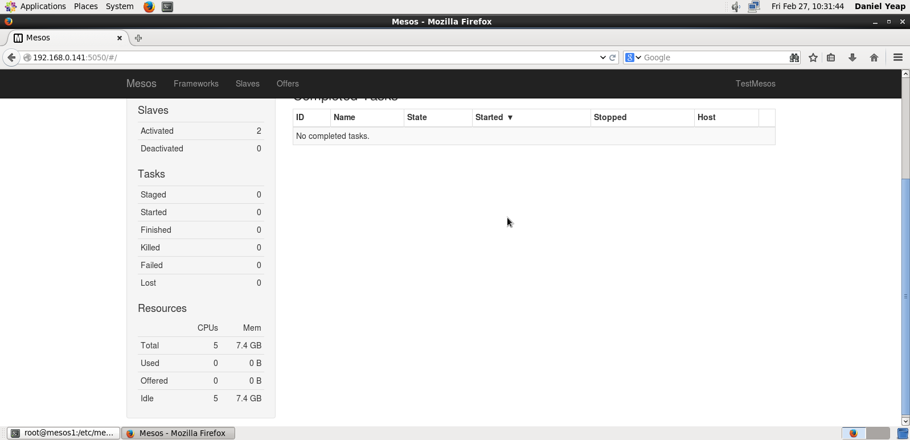Click the Daniel Yeap user menu
The width and height of the screenshot is (910, 440).
pyautogui.click(x=880, y=6)
